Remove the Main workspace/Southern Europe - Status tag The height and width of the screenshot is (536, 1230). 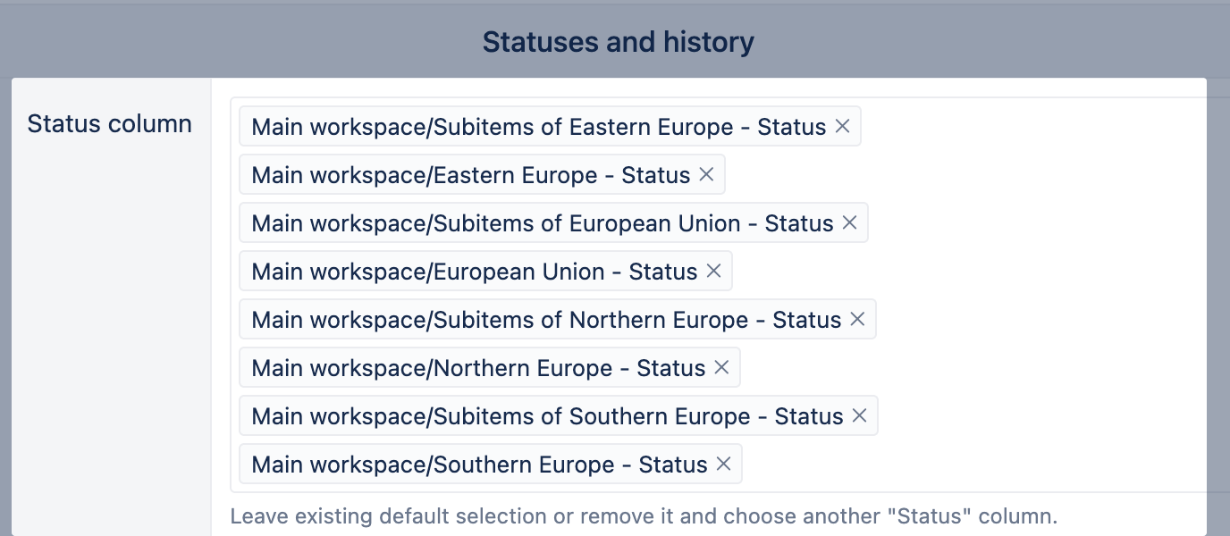(724, 465)
